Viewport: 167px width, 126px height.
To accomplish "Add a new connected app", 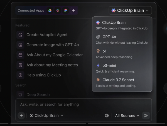I will (73, 10).
